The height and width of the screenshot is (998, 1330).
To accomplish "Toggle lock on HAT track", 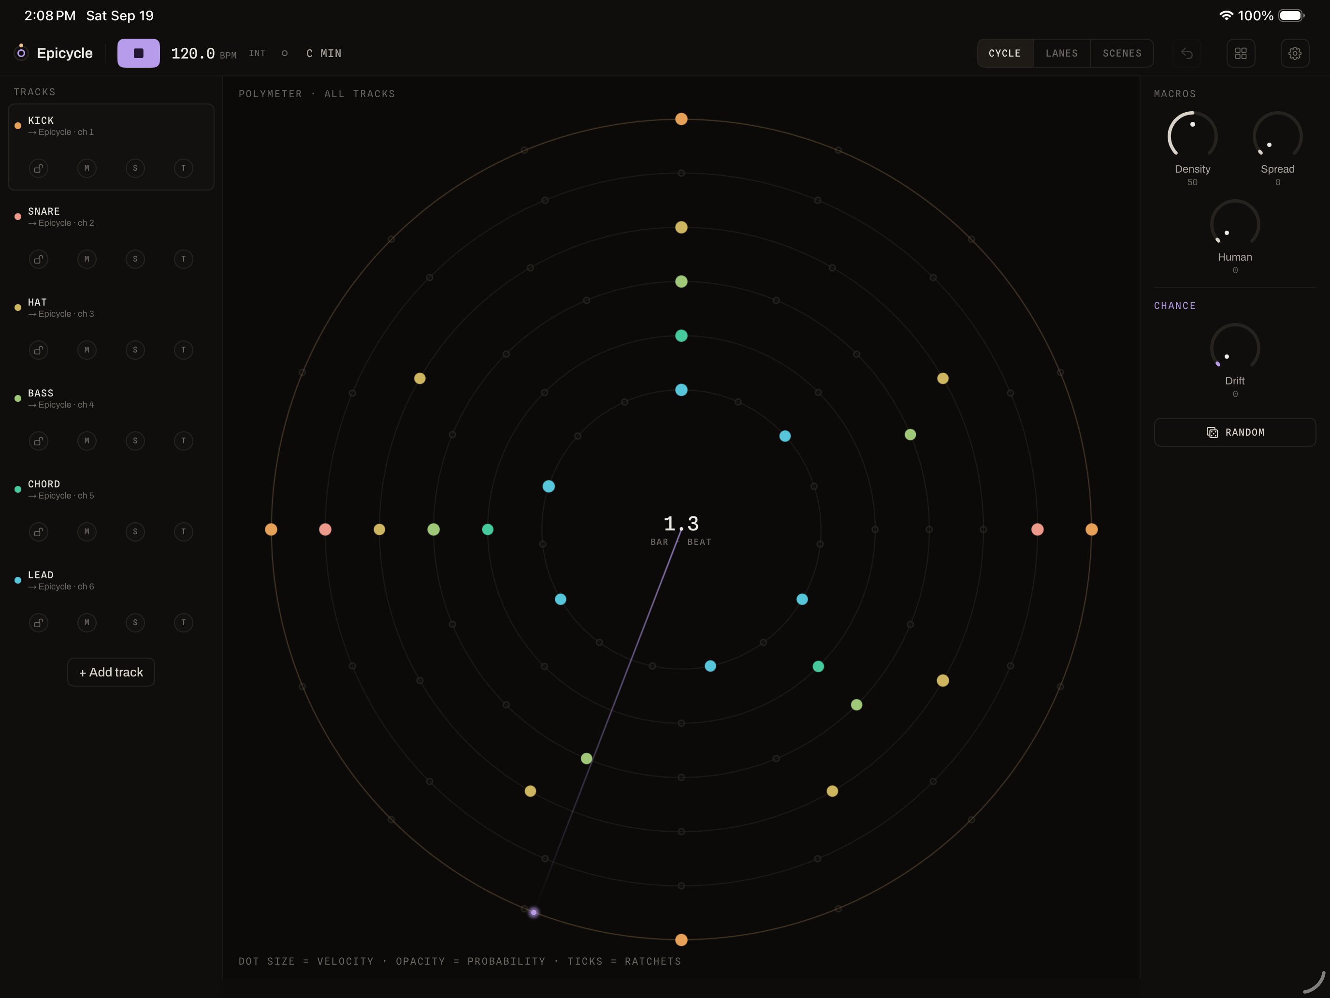I will 39,350.
